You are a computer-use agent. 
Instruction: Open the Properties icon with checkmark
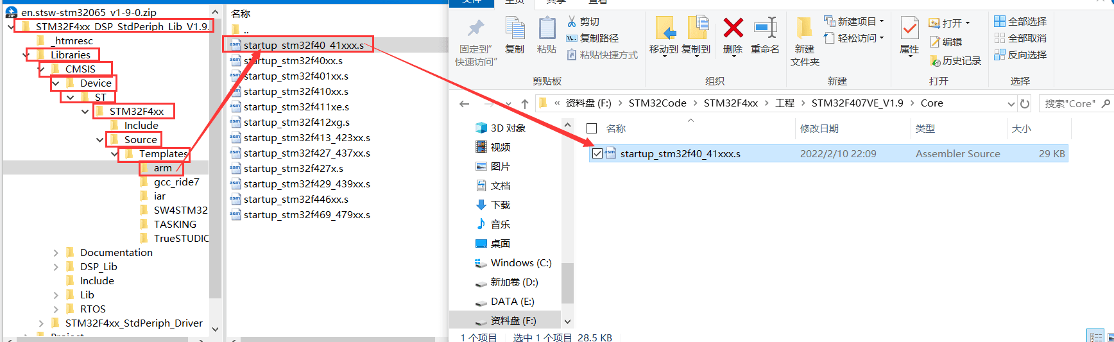click(x=909, y=29)
